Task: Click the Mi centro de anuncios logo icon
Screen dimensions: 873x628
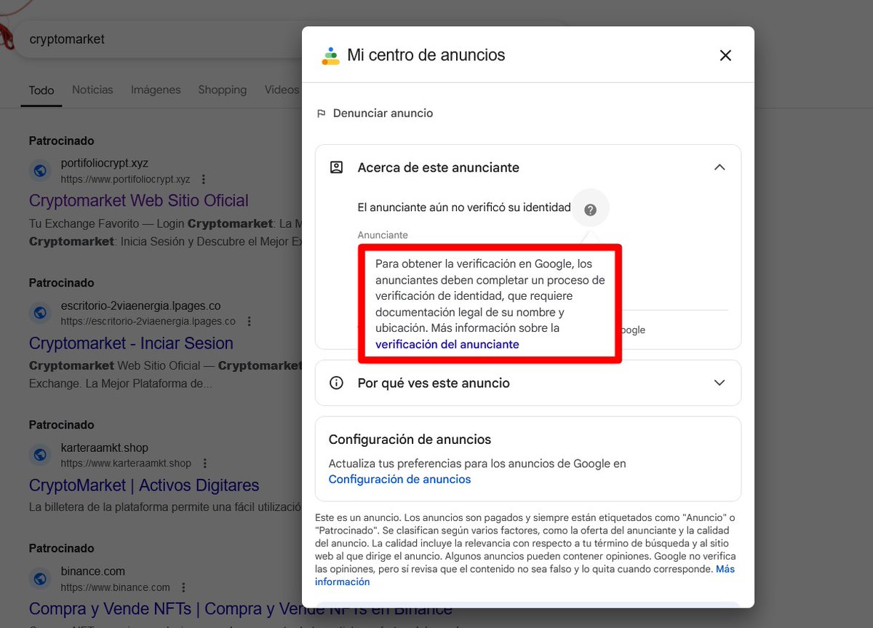Action: tap(330, 55)
